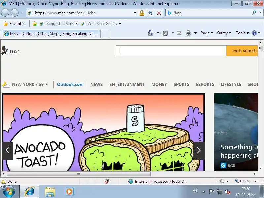
Task: Select the MSN browser tab
Action: (51, 34)
